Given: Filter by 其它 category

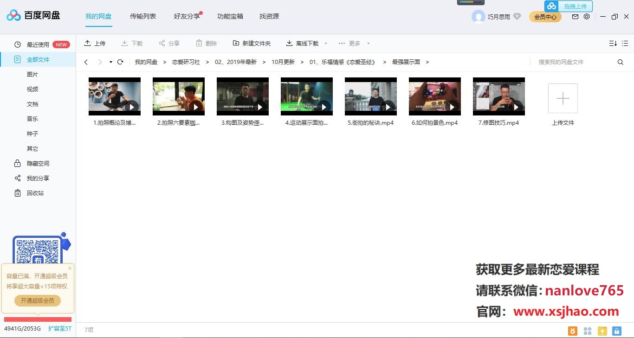Looking at the screenshot, I should 32,148.
